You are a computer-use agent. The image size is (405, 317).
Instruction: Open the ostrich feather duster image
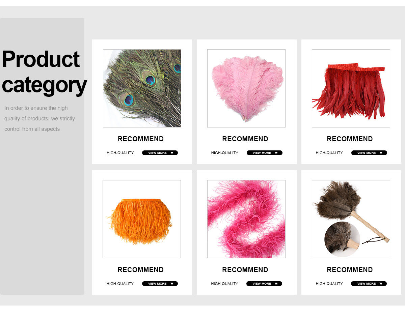(x=351, y=219)
